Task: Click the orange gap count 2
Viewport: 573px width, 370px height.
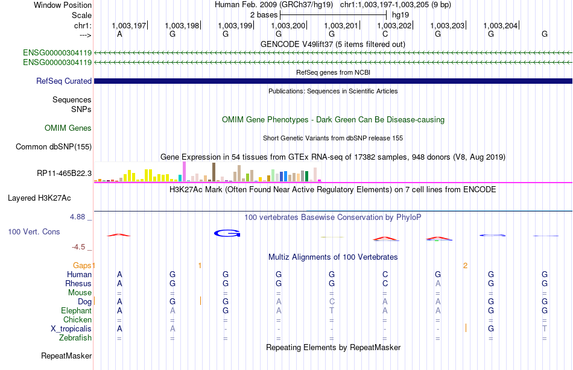Action: pyautogui.click(x=465, y=266)
